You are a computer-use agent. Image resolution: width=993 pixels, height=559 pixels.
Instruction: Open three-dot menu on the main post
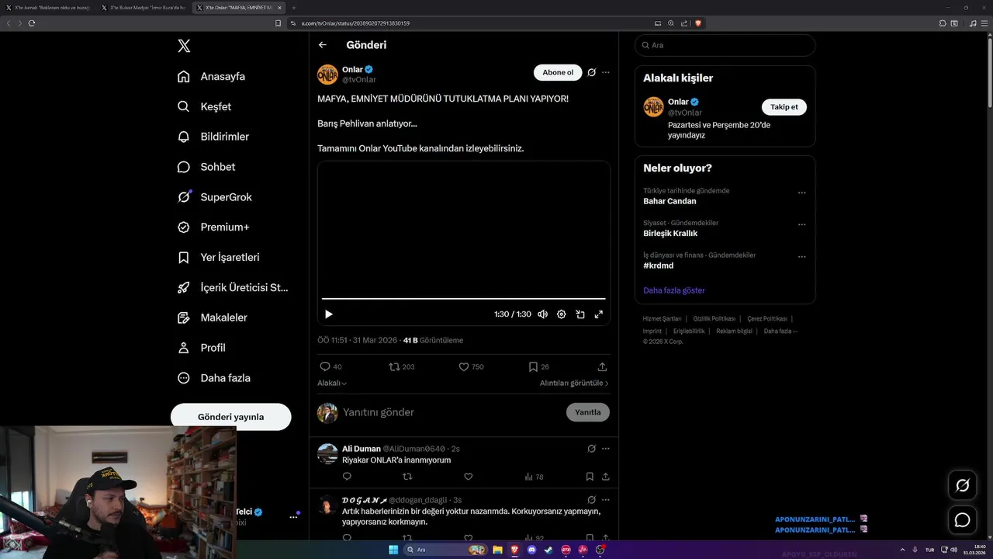606,72
